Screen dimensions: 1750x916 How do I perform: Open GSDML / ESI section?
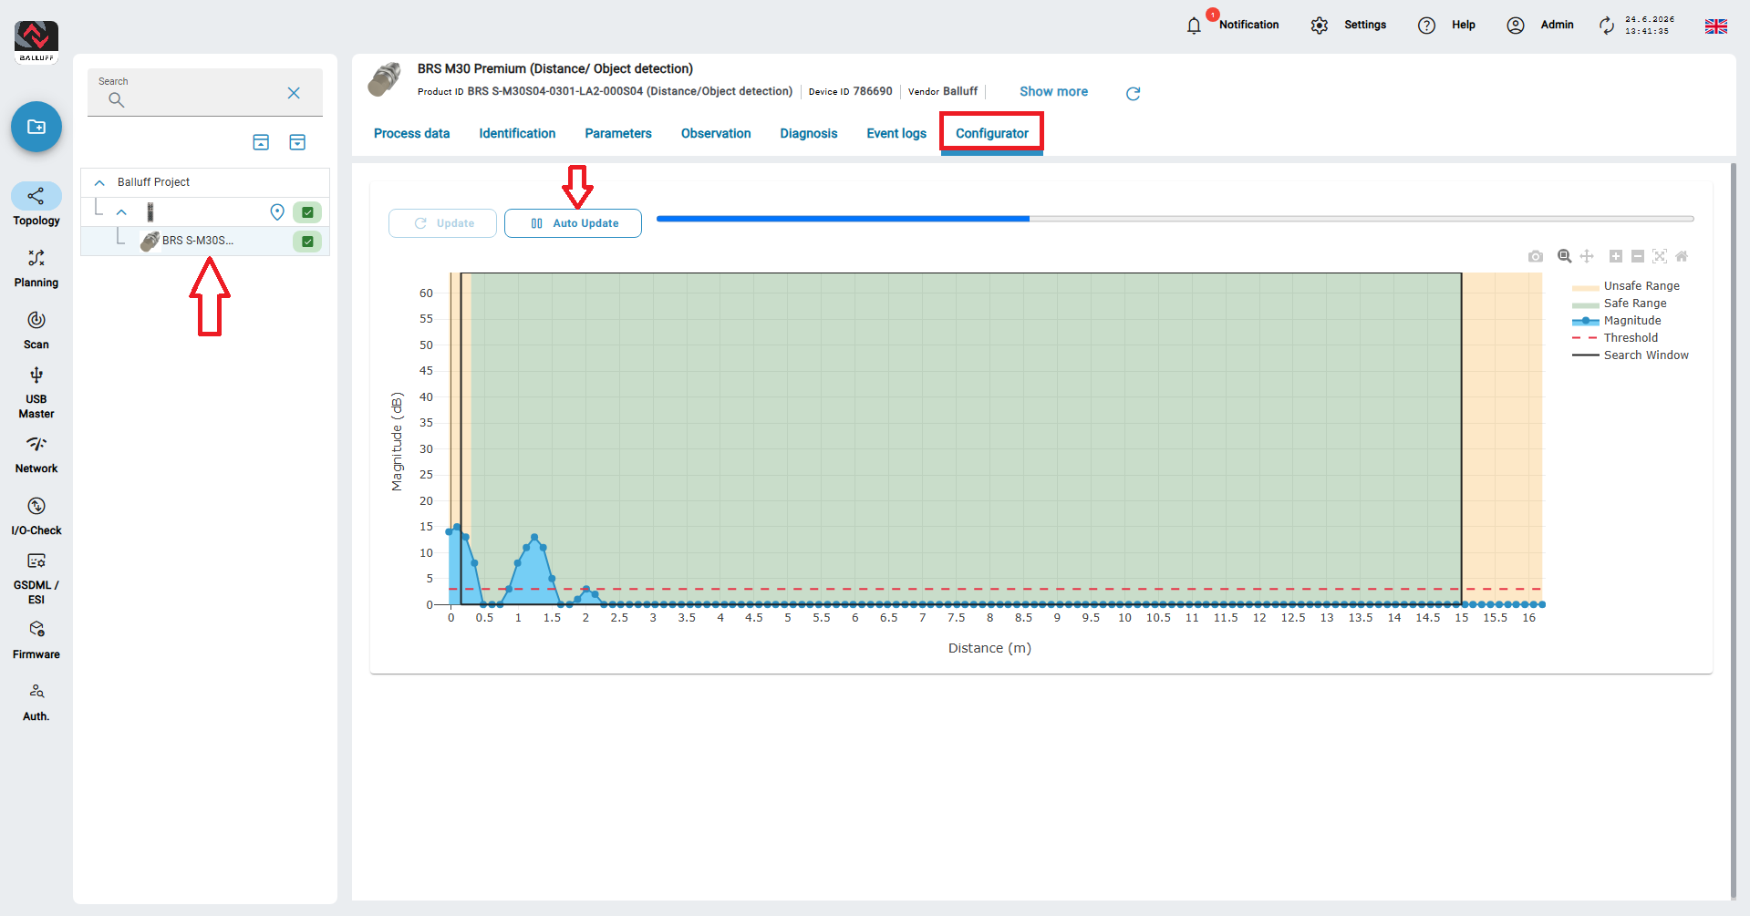[x=36, y=579]
